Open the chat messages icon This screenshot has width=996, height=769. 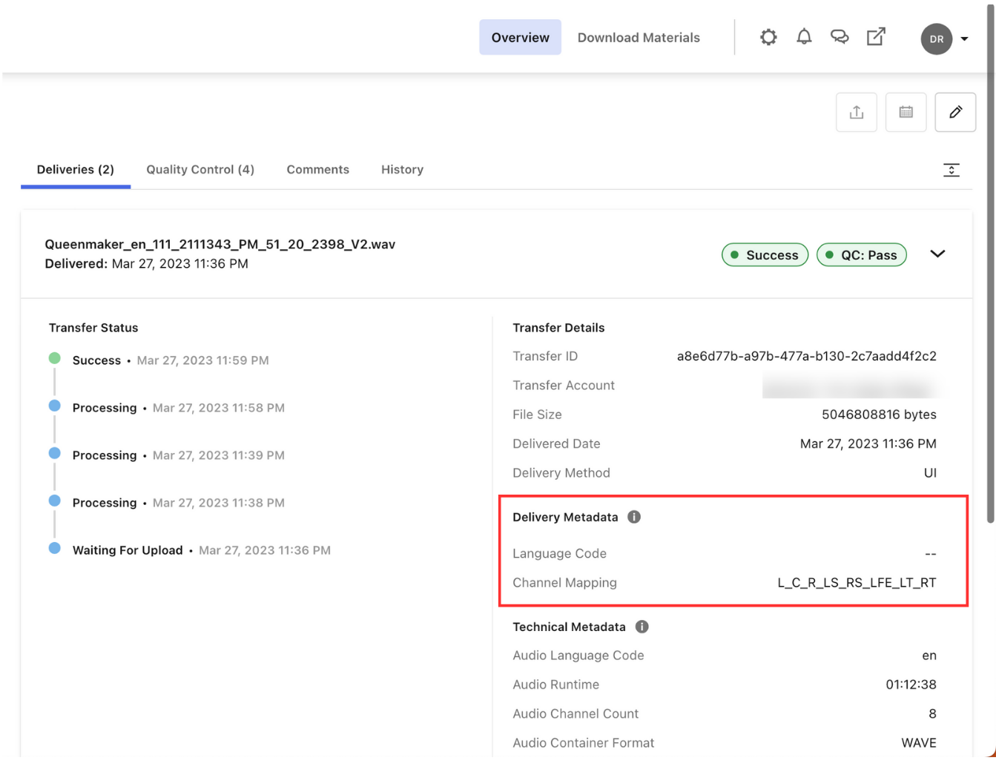[x=840, y=37]
